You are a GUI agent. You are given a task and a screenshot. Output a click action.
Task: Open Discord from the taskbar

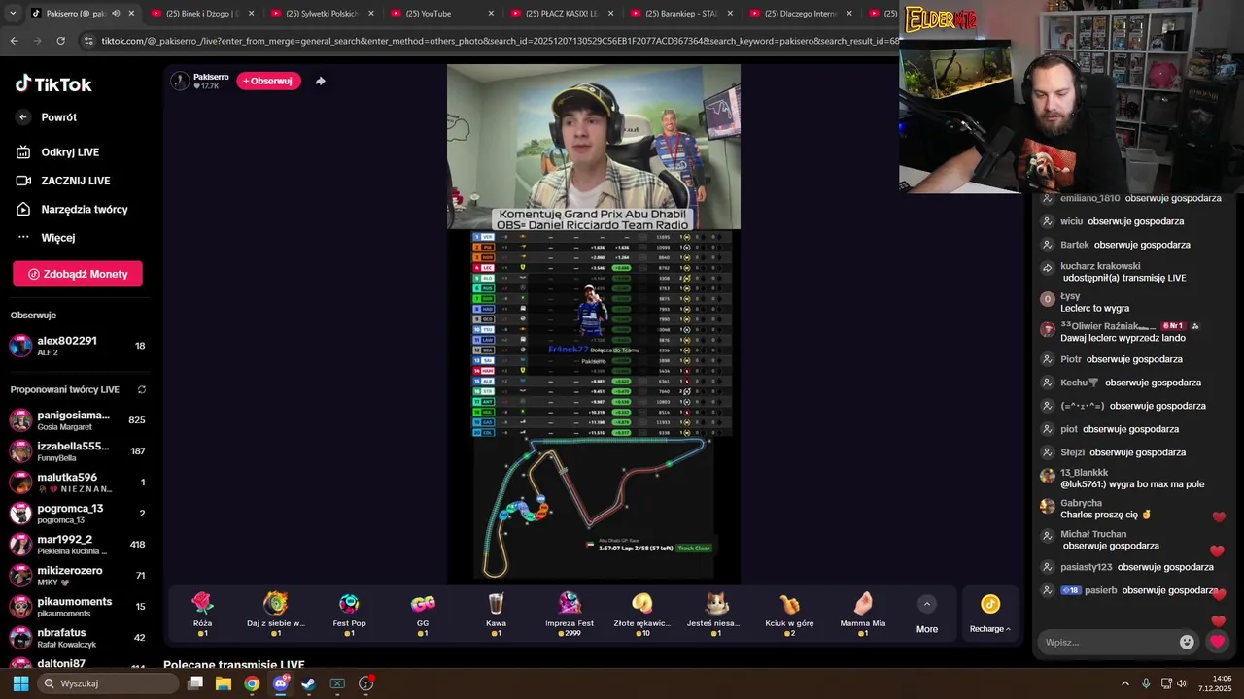(281, 683)
